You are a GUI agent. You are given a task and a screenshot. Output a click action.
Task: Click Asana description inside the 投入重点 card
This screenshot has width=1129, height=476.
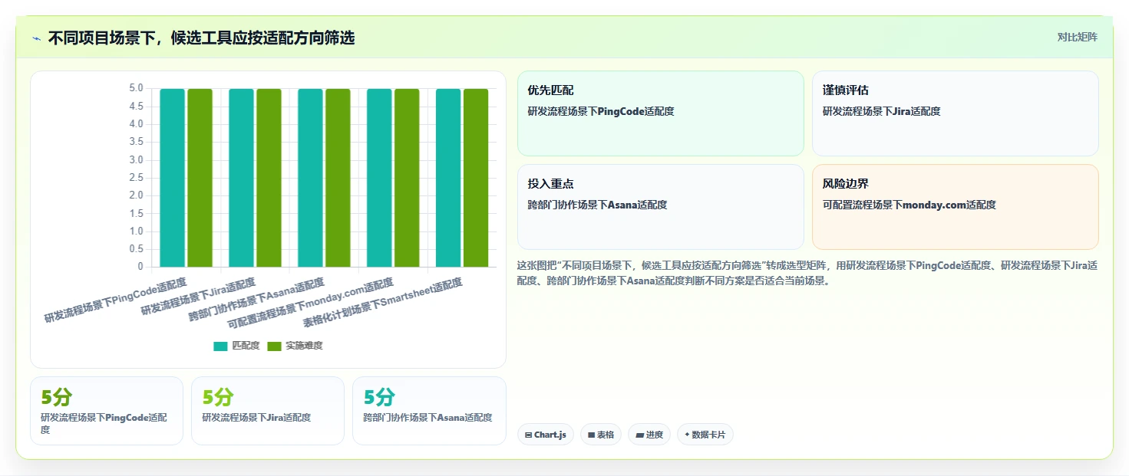click(x=597, y=205)
